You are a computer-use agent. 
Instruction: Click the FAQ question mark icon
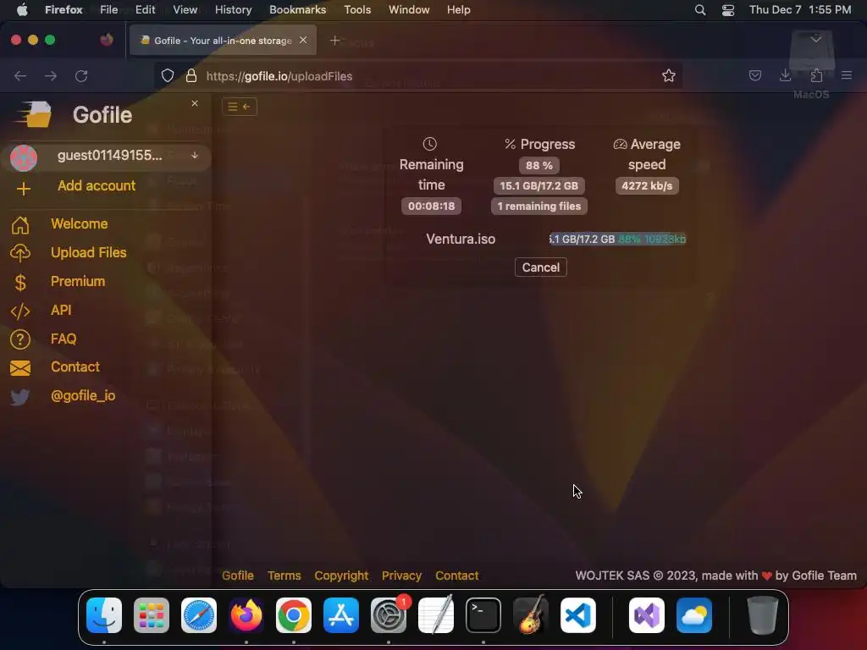tap(20, 339)
